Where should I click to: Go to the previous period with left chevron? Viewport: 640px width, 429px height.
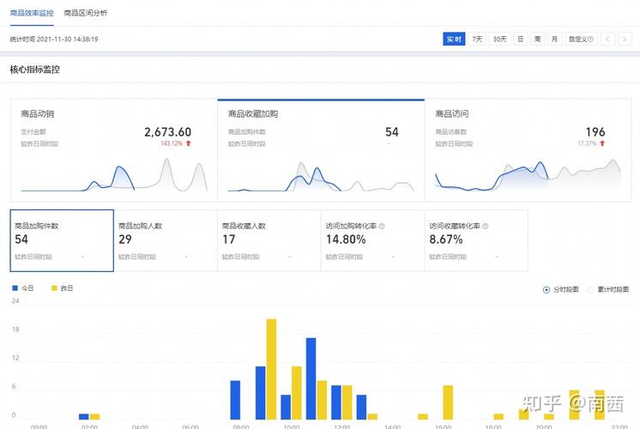[x=607, y=39]
